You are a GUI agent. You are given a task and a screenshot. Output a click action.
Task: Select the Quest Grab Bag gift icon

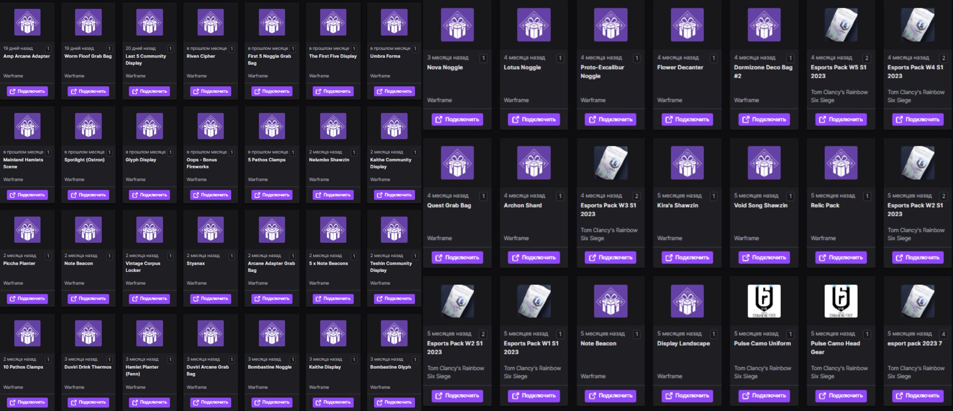tap(457, 163)
